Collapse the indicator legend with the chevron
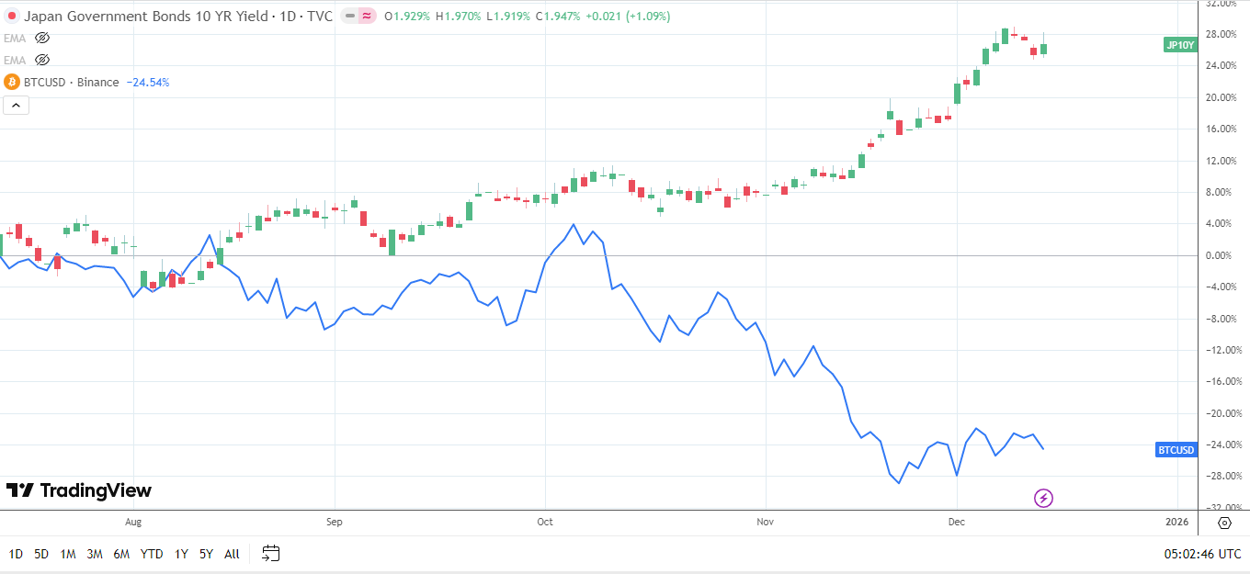 [x=16, y=105]
